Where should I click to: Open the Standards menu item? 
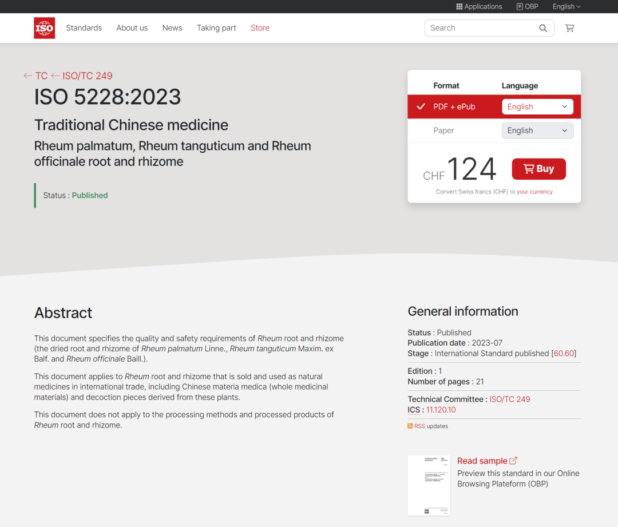(84, 28)
